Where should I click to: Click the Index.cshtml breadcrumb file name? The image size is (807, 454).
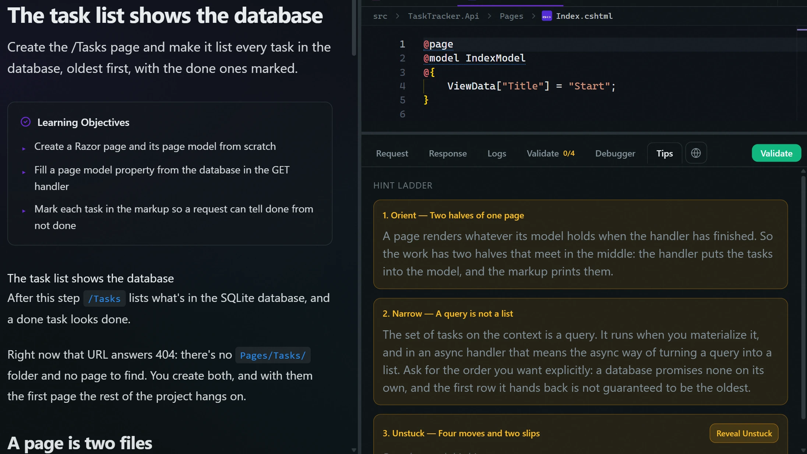(584, 16)
